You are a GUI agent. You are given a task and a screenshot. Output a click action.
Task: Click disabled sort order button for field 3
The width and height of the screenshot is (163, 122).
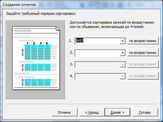coord(143,64)
